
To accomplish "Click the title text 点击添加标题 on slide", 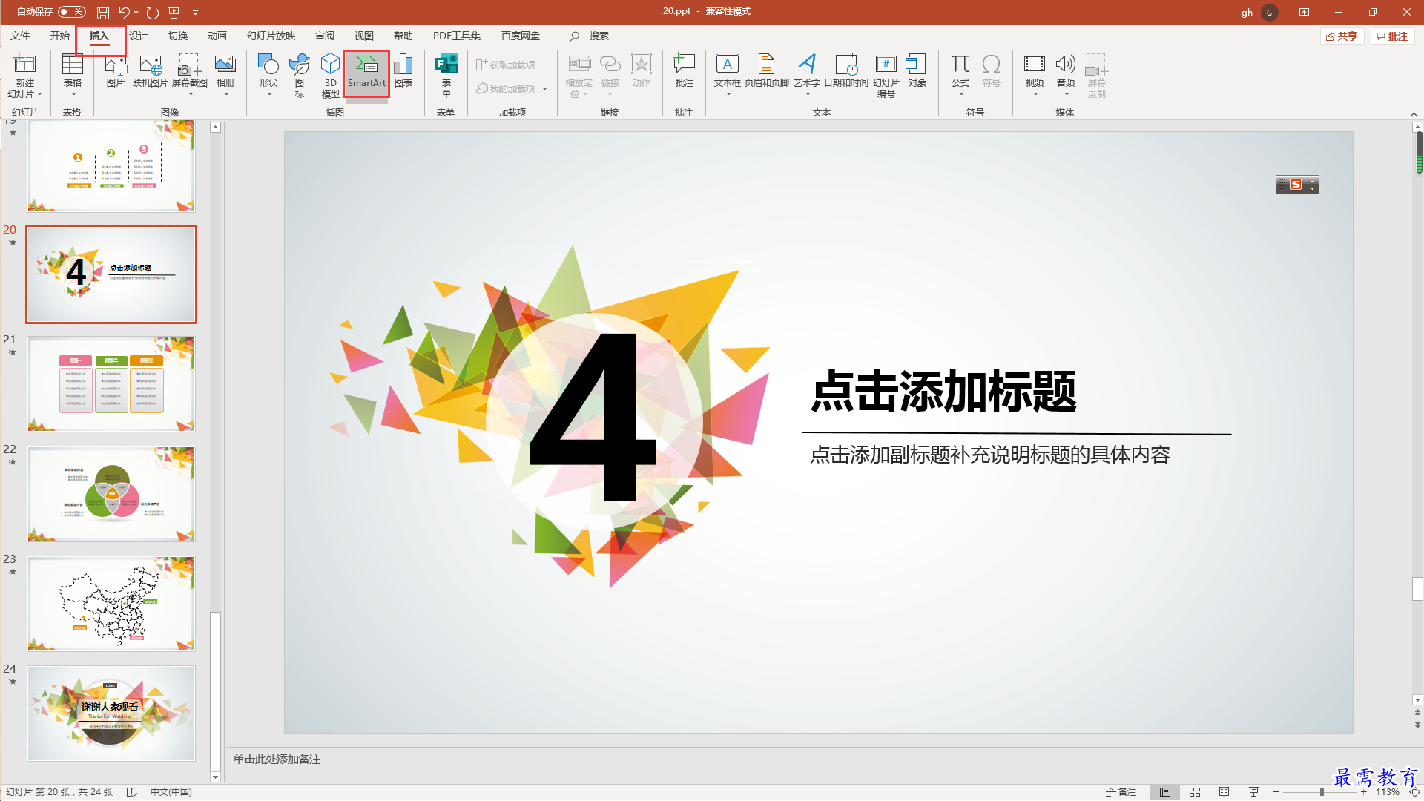I will [943, 392].
